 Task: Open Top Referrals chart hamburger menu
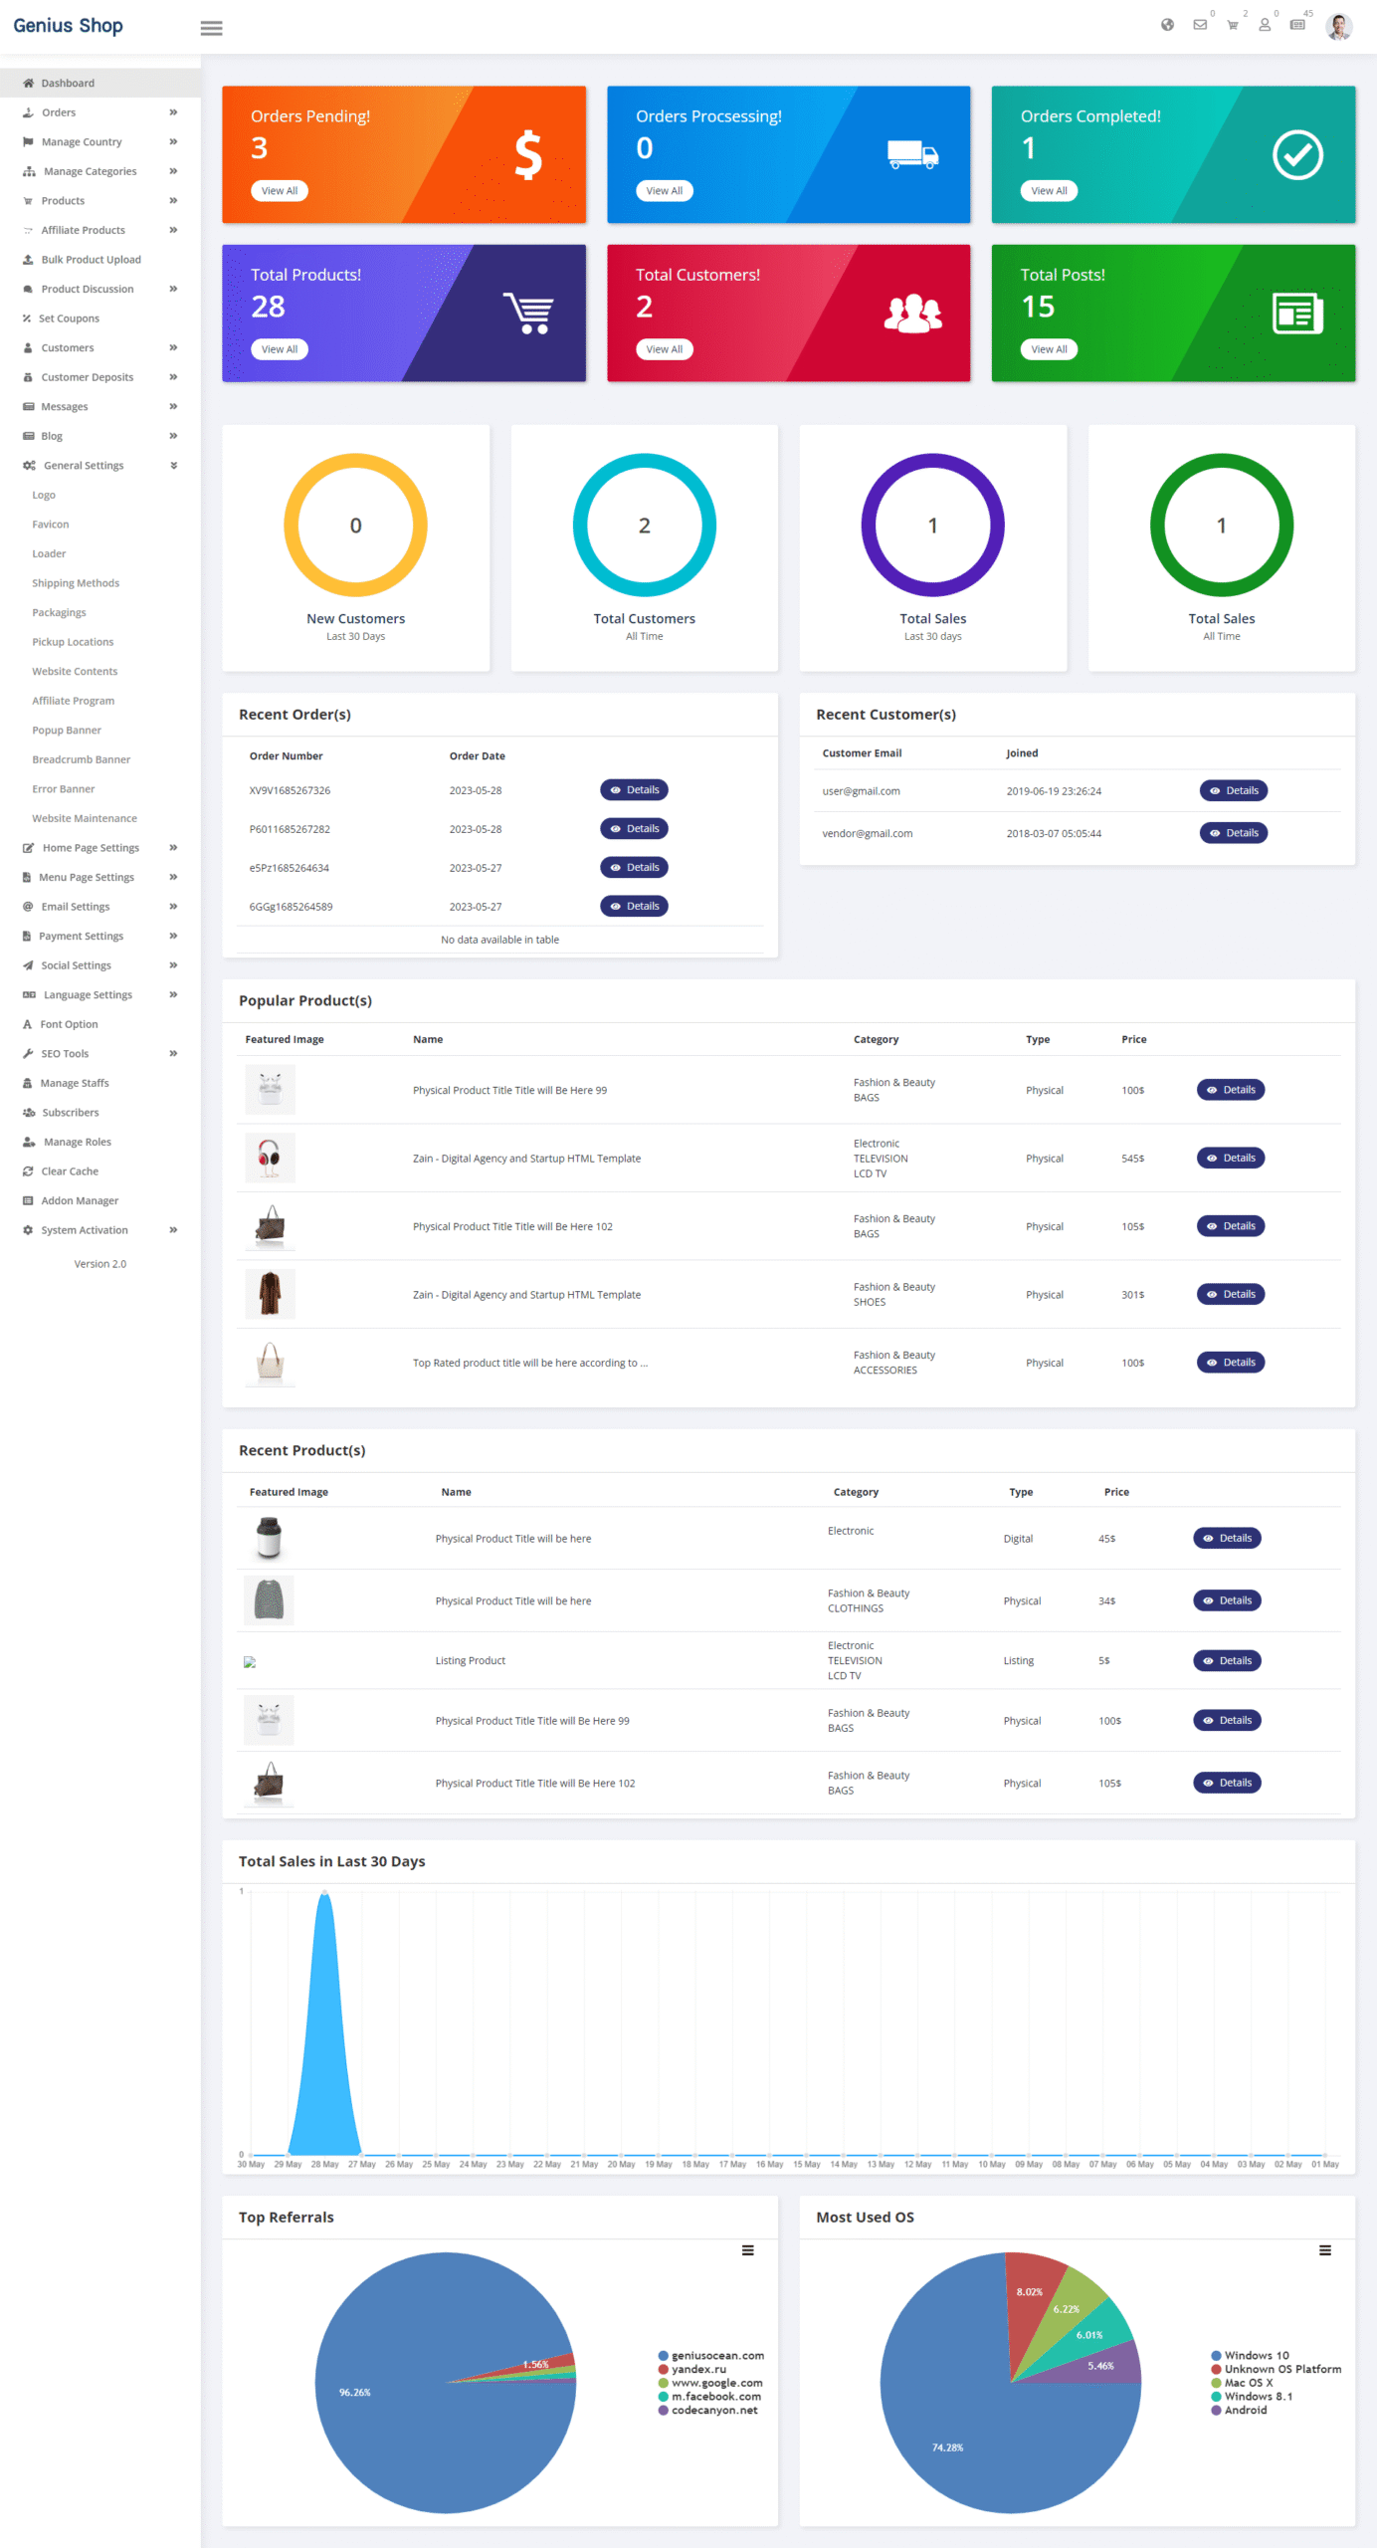coord(747,2250)
